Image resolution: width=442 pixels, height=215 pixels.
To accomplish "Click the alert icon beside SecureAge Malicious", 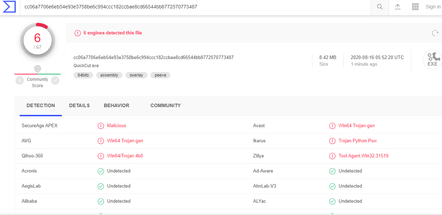I will pyautogui.click(x=101, y=126).
